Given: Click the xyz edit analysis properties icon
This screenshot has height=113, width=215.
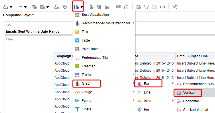Looking at the screenshot, I should pos(119,7).
